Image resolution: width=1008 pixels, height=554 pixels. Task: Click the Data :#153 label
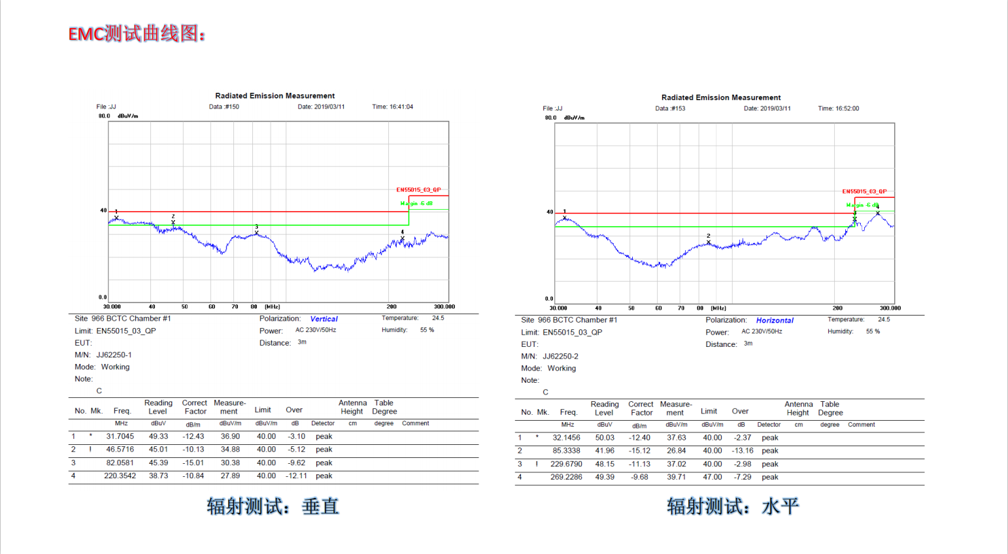(670, 108)
